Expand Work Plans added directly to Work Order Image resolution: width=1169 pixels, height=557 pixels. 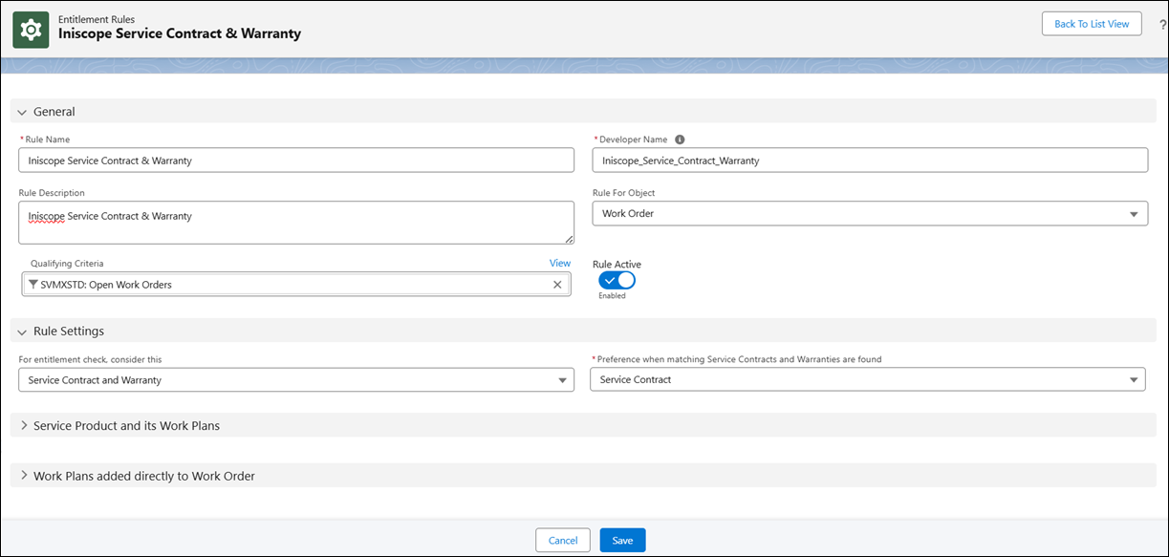tap(24, 476)
